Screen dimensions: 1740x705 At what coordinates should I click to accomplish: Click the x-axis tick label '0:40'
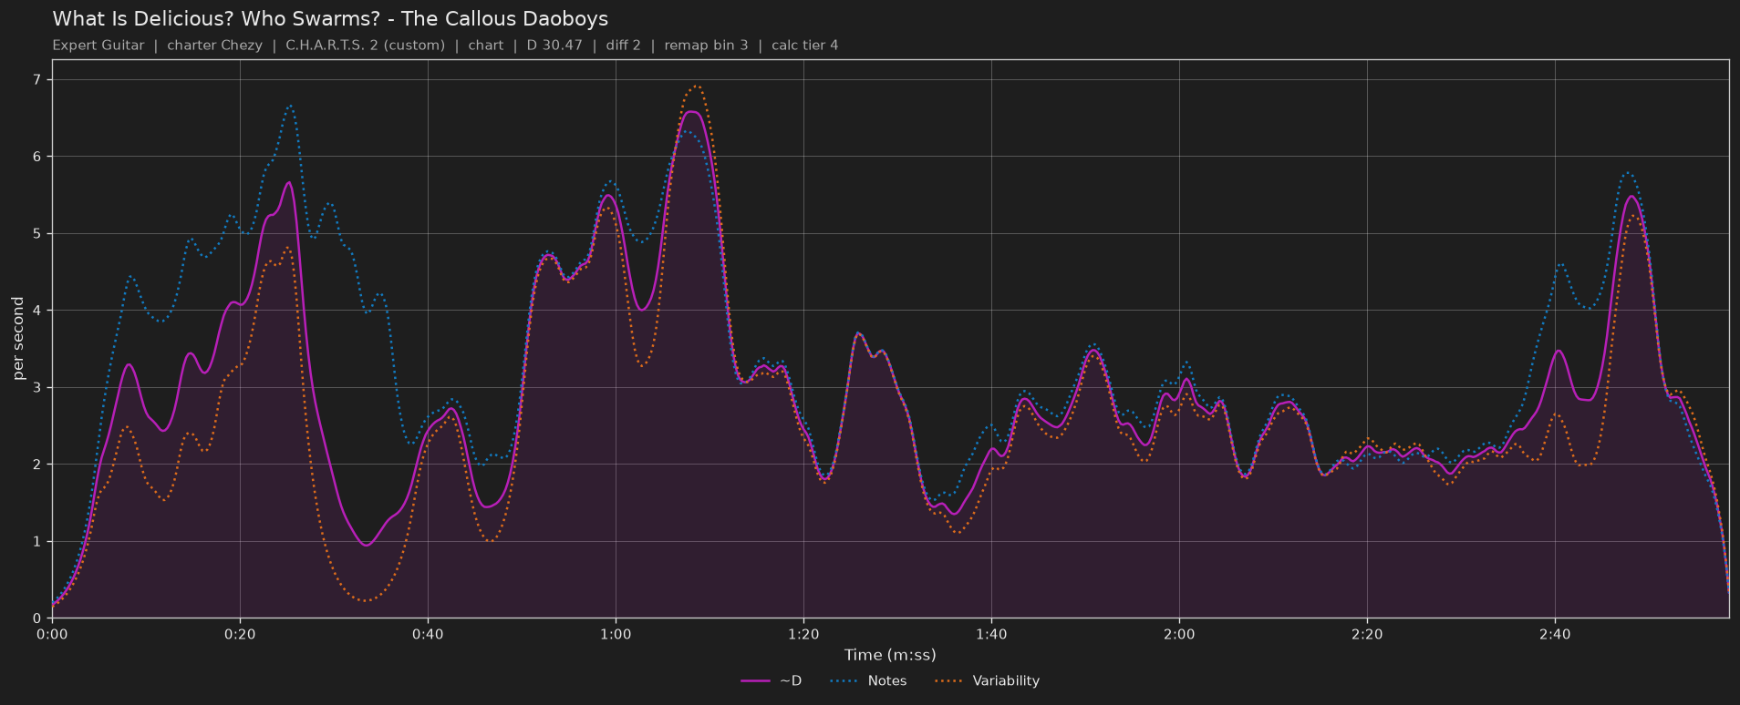point(428,634)
